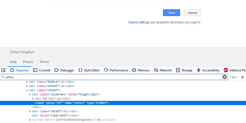Expand the div id ssc node
The height and width of the screenshot is (123, 246).
click(x=33, y=99)
